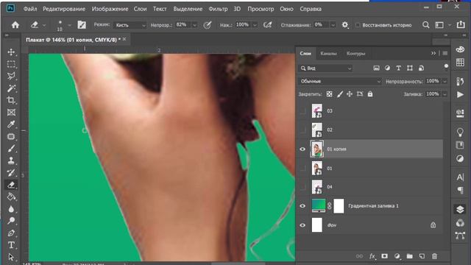Create a new layer
This screenshot has width=471, height=265.
422,256
